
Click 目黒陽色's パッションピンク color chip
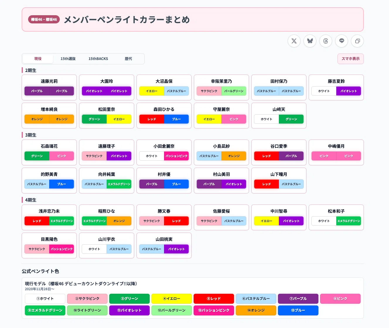[62, 249]
